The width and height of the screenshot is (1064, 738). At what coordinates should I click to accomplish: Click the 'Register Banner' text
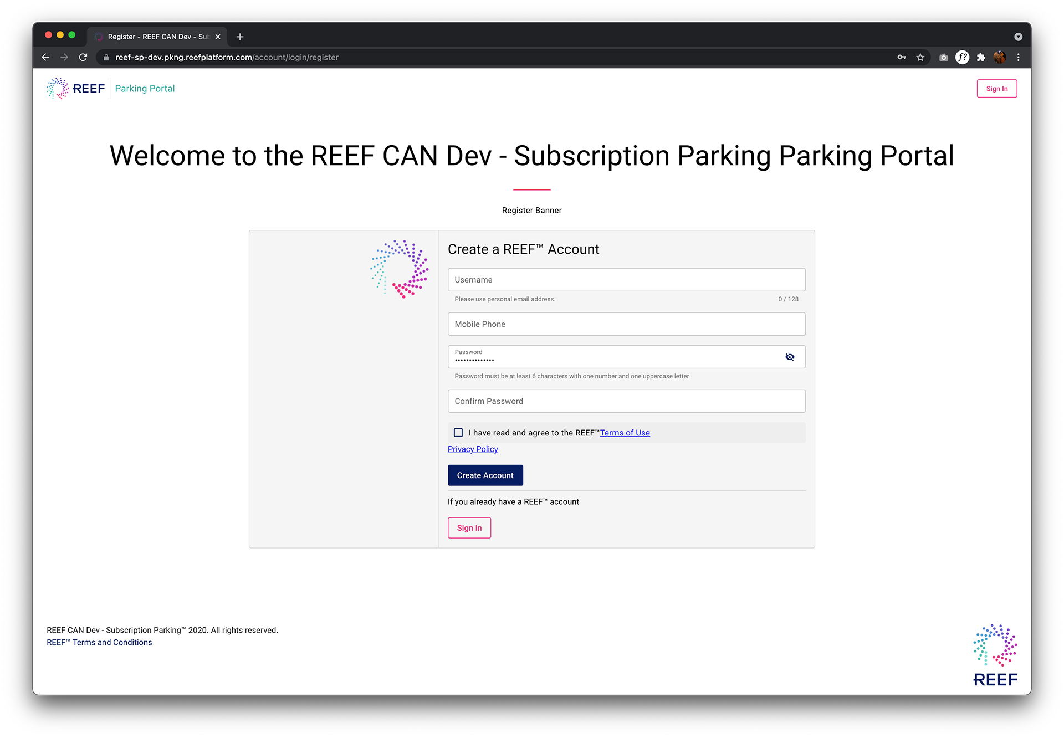(x=532, y=211)
